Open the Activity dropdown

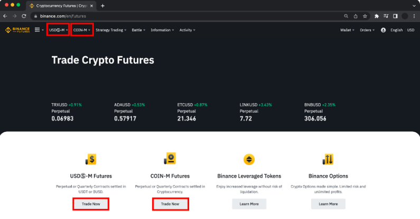pyautogui.click(x=187, y=30)
